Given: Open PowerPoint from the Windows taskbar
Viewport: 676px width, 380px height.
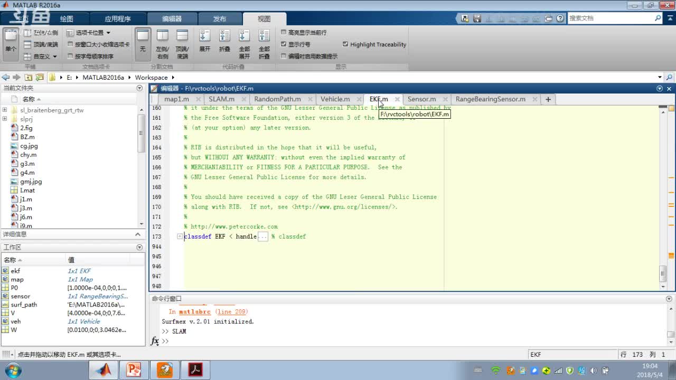Looking at the screenshot, I should pyautogui.click(x=134, y=370).
